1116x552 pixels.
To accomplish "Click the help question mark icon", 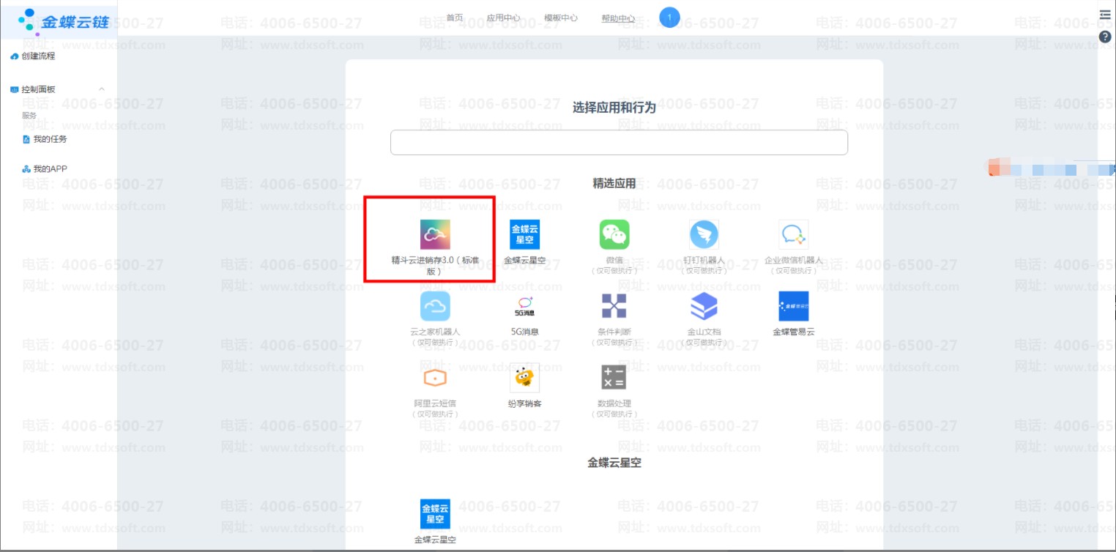I will (1105, 37).
